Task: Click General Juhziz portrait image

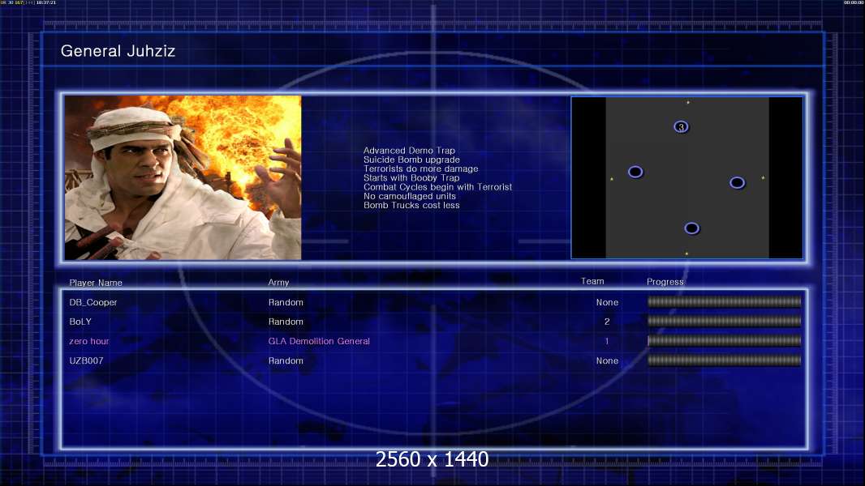Action: click(183, 177)
